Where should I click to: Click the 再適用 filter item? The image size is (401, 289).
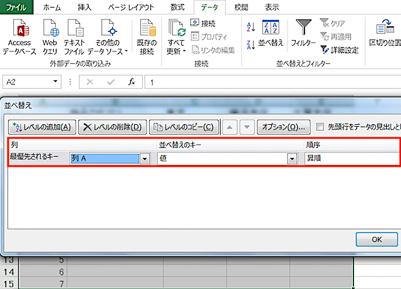point(336,36)
